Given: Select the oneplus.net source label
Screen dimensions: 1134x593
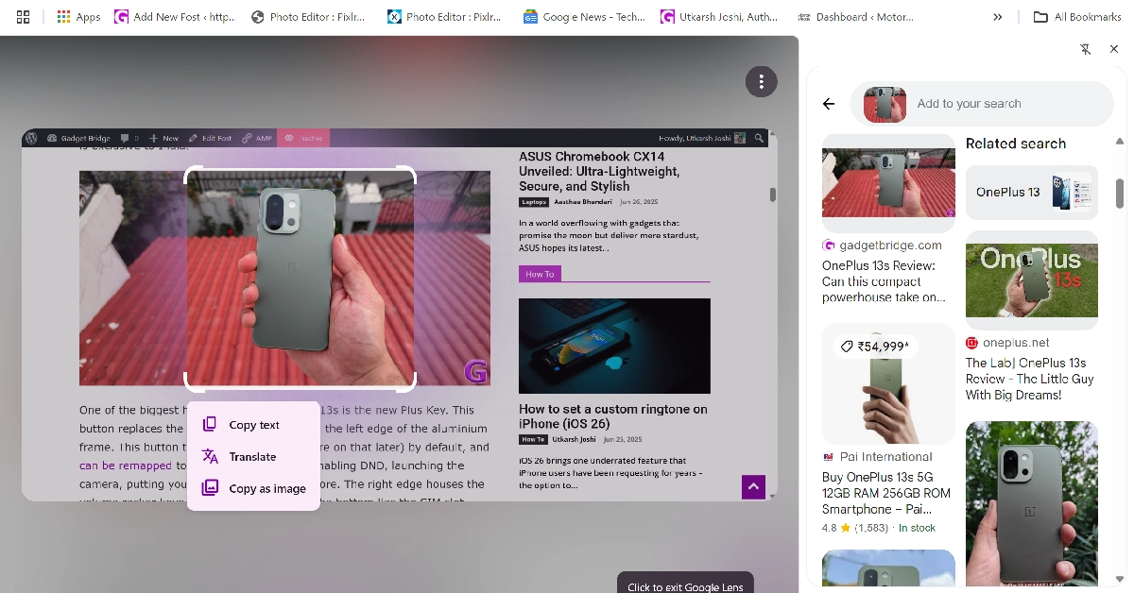Looking at the screenshot, I should [x=1016, y=343].
